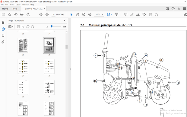Open the E-Sign menu
The image size is (187, 117).
18,5
